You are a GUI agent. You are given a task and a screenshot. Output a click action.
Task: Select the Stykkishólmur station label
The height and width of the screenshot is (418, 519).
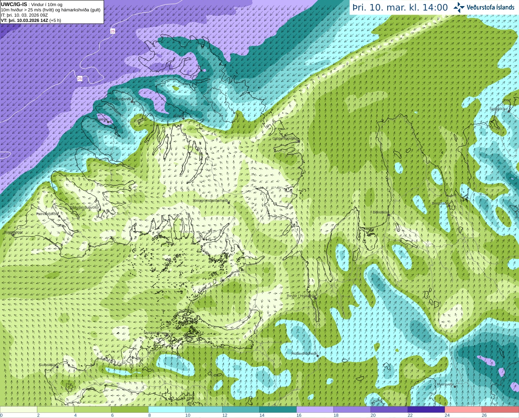point(155,333)
